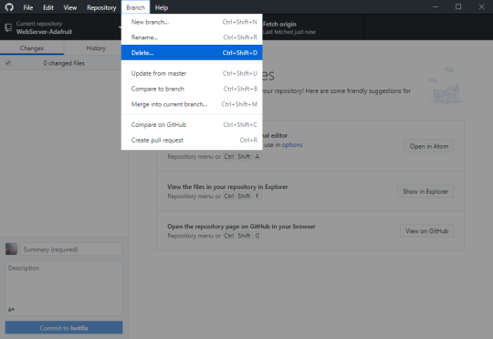Select Delete... branch menu entry
This screenshot has height=339, width=493.
click(x=192, y=53)
